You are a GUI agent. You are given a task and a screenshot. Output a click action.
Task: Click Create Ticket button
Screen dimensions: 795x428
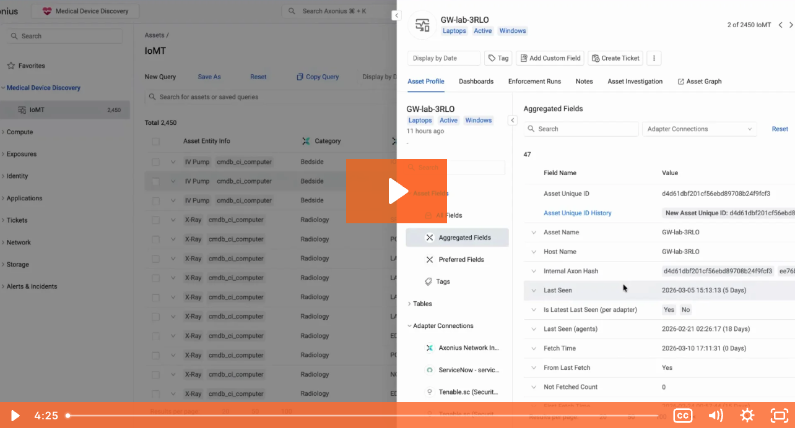click(615, 58)
